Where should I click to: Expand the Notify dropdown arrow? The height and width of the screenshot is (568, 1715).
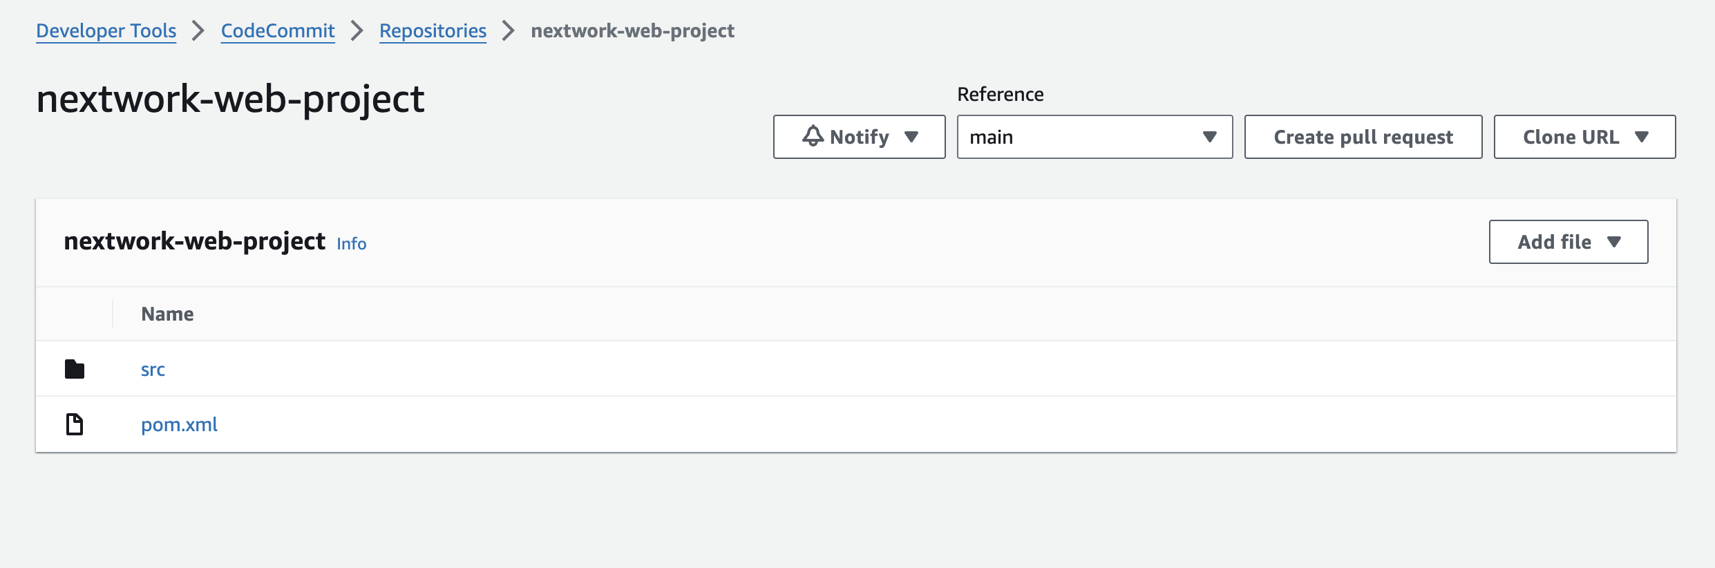[911, 137]
